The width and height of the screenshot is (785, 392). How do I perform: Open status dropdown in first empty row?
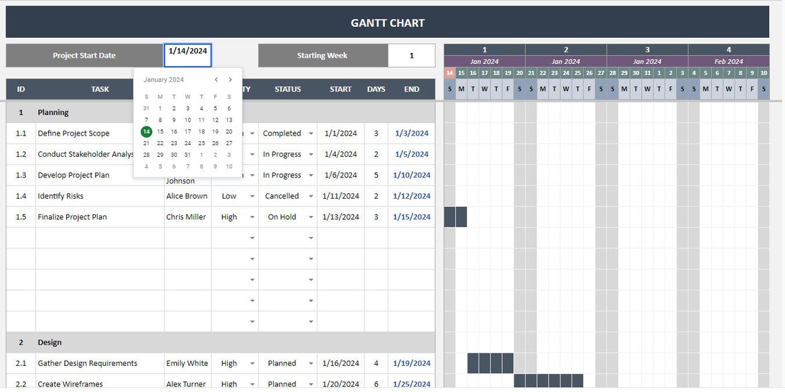(x=311, y=238)
